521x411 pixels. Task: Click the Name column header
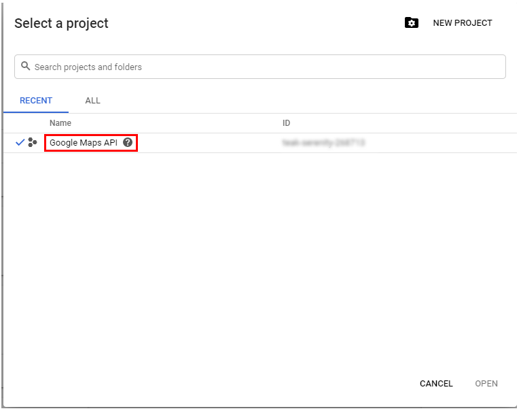tap(60, 123)
